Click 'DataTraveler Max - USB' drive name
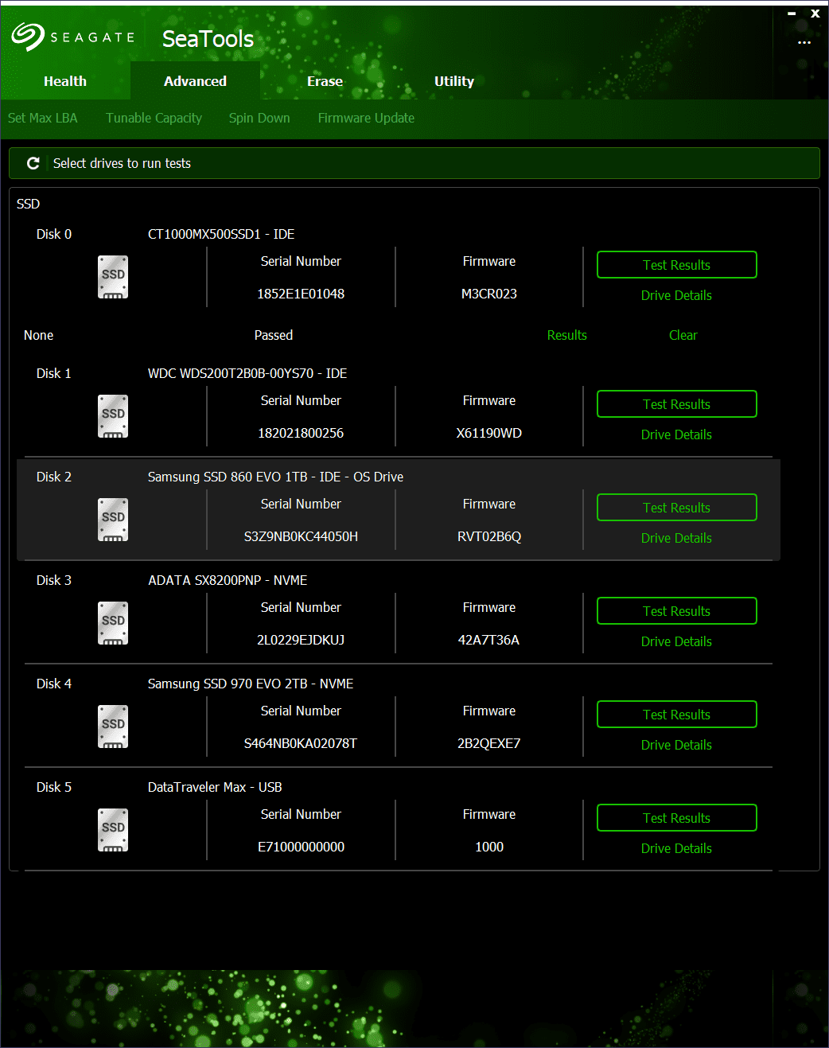Image resolution: width=829 pixels, height=1048 pixels. coord(215,787)
